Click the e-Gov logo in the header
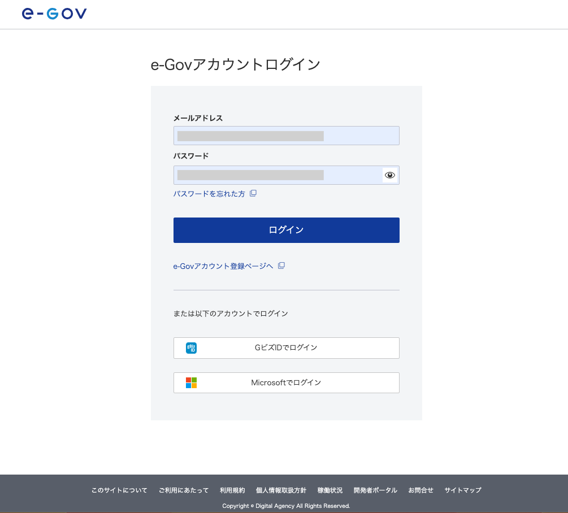The width and height of the screenshot is (568, 513). 54,14
